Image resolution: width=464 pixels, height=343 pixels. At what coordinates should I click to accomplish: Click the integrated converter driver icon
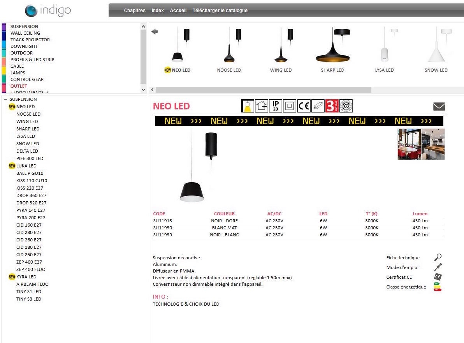(x=318, y=106)
